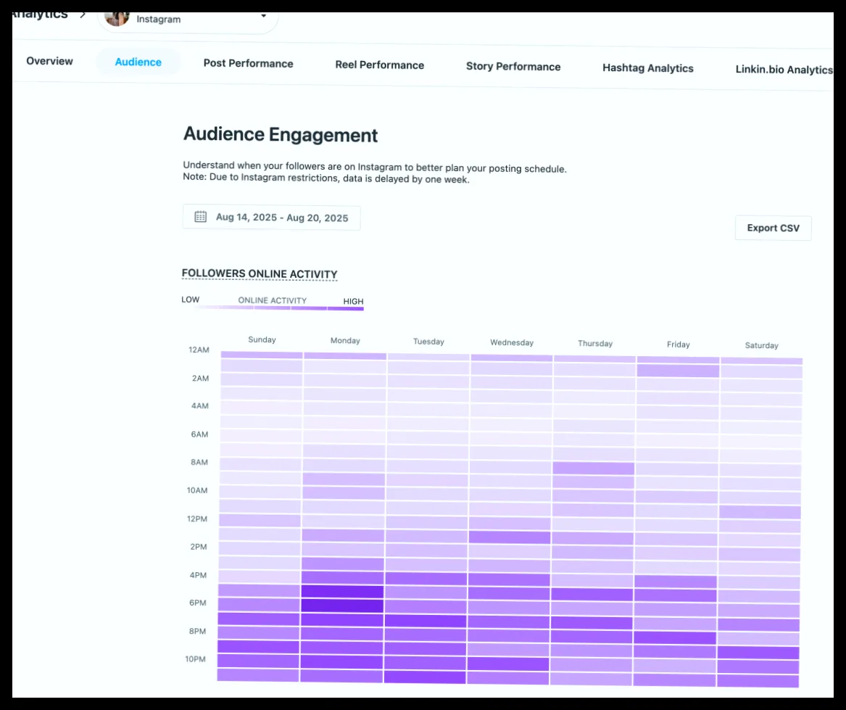This screenshot has height=710, width=846.
Task: Click the Audience Engagement heading
Action: click(x=281, y=134)
